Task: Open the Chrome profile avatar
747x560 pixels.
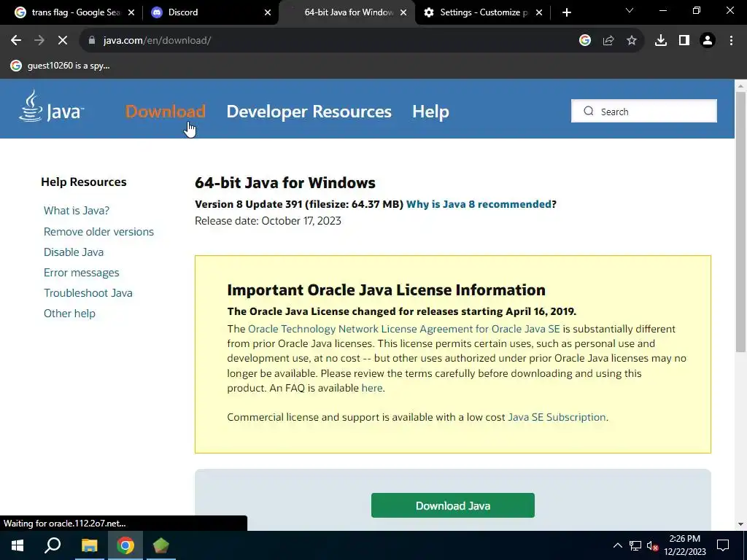Action: (x=708, y=41)
